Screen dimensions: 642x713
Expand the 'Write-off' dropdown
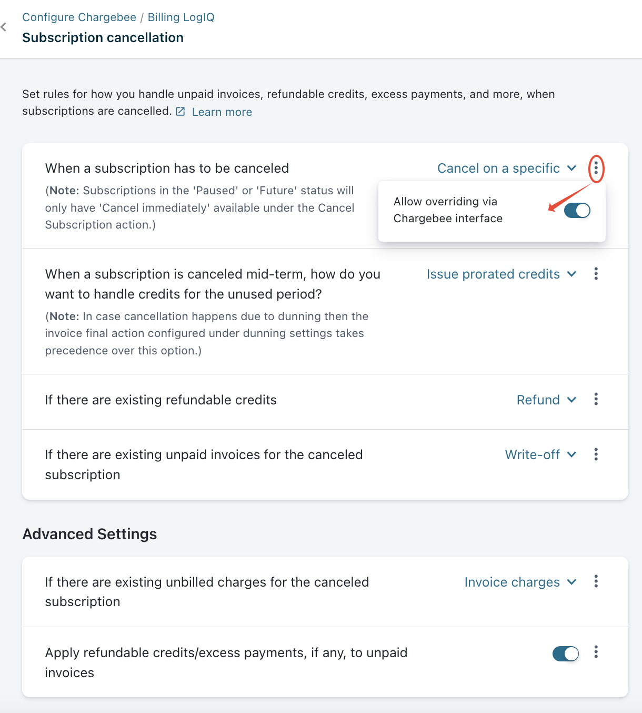pyautogui.click(x=540, y=455)
